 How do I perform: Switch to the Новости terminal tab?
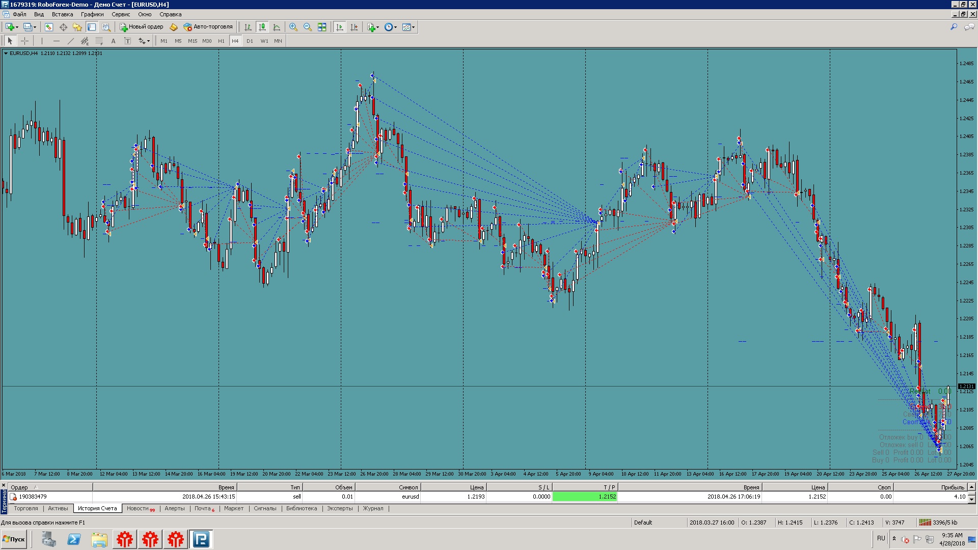click(141, 508)
